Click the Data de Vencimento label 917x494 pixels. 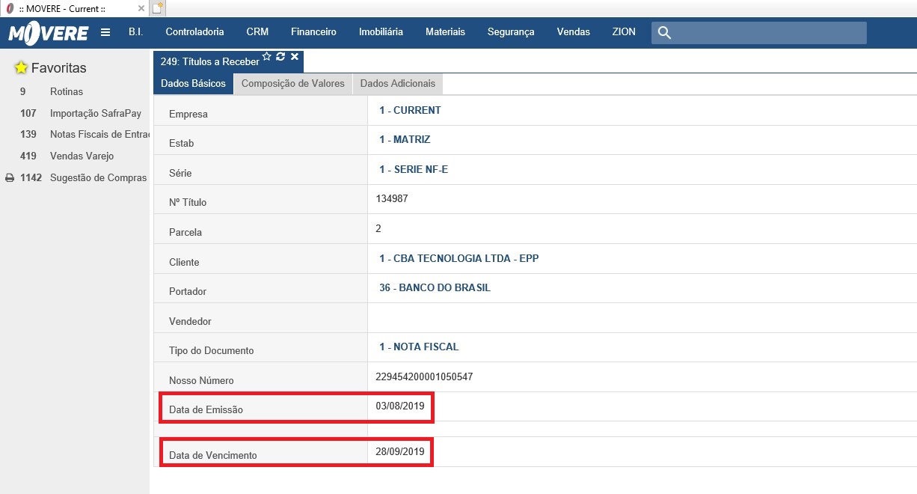point(213,456)
